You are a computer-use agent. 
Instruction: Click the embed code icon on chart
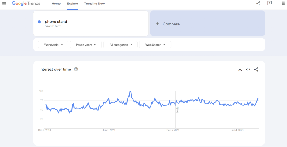[248, 70]
